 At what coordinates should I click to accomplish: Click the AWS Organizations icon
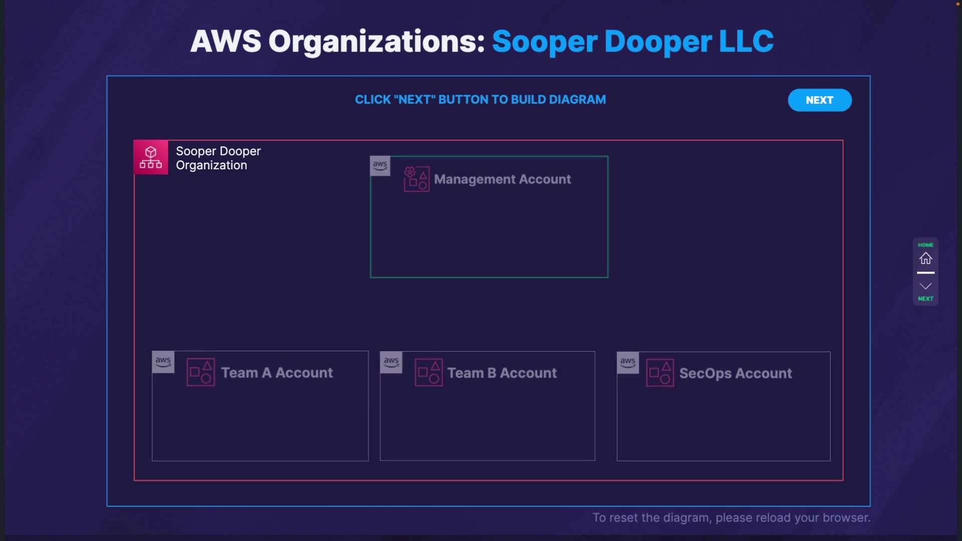(x=151, y=157)
